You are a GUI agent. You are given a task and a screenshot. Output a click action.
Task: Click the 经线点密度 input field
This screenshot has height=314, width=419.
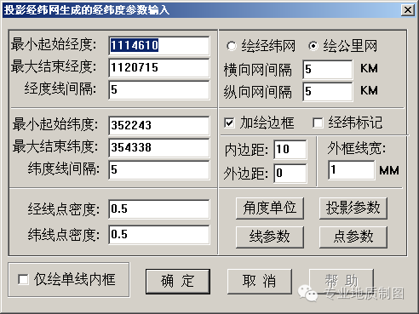click(x=159, y=209)
